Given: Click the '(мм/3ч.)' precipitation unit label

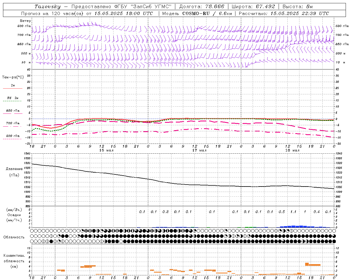Looking at the screenshot, I should [14, 210].
